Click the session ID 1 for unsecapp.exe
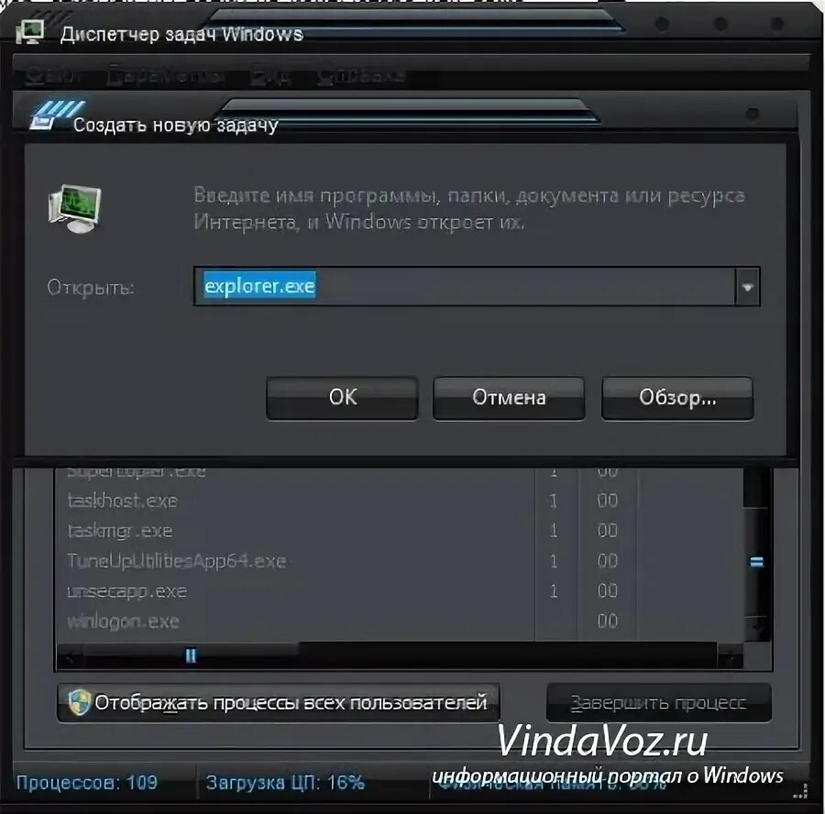 pos(553,591)
